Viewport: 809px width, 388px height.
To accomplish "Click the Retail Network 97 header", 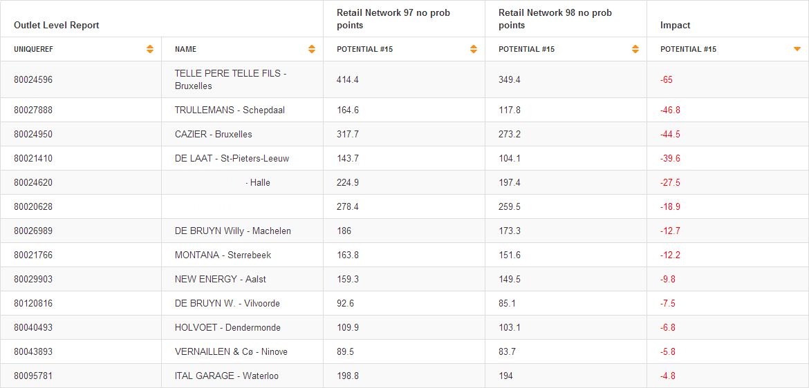I will (393, 19).
